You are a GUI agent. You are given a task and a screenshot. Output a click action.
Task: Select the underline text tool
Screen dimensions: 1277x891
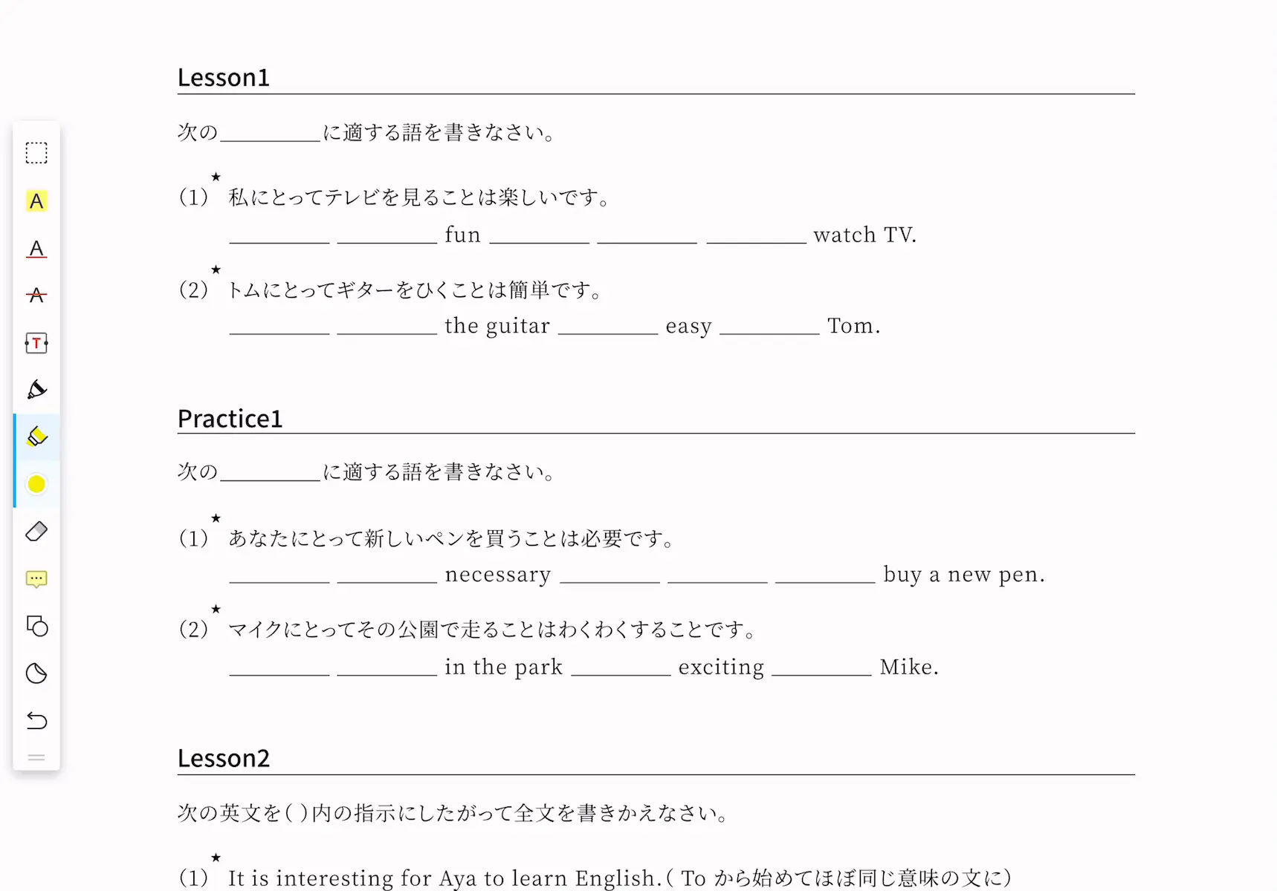[x=36, y=249]
